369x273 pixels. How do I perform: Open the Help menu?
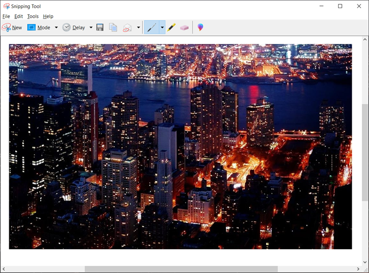click(48, 16)
